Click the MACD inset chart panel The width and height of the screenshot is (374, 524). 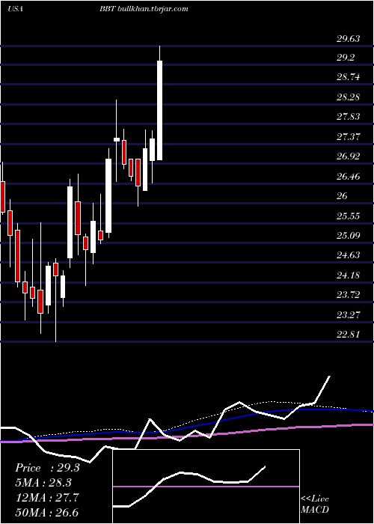click(x=206, y=487)
